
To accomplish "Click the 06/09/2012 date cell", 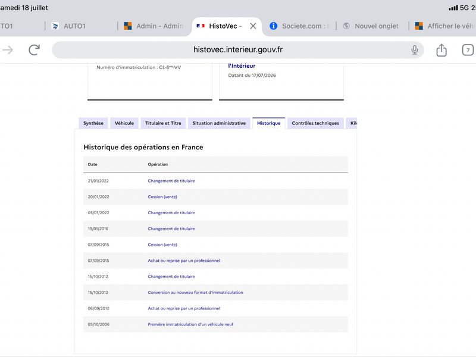I will [x=98, y=308].
